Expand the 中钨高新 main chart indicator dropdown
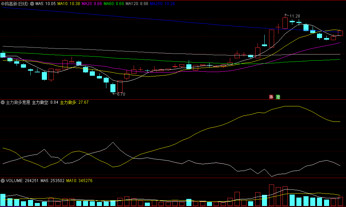This screenshot has width=346, height=207. tap(32, 4)
